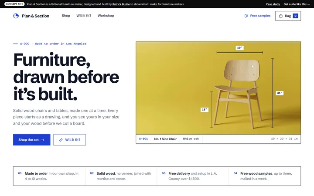
Task: Open Will it fit? in the navigation
Action: tap(84, 16)
